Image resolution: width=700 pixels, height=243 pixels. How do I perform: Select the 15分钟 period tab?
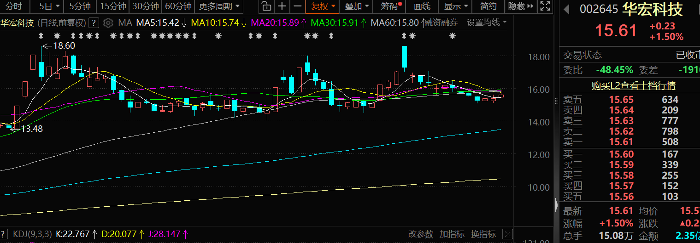click(x=113, y=6)
